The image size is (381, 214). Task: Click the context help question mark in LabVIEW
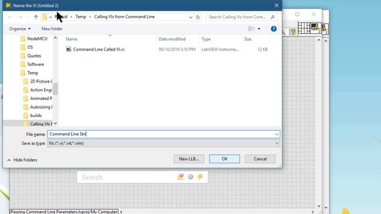[x=293, y=32]
